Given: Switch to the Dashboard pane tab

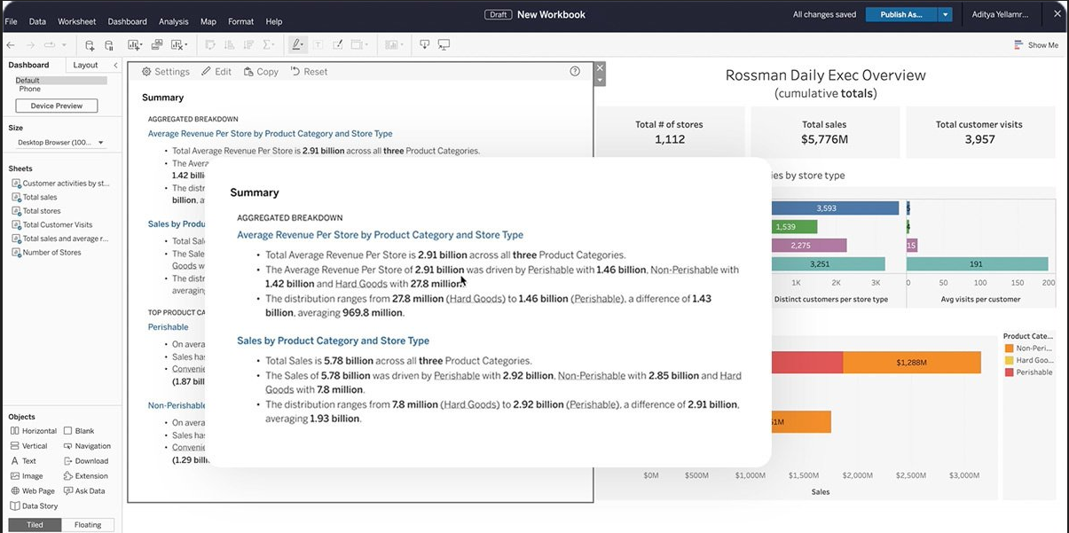Looking at the screenshot, I should click(29, 65).
